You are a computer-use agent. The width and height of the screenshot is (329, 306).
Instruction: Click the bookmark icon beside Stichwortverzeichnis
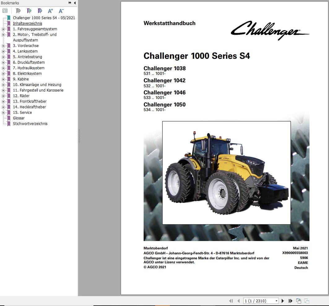click(9, 124)
